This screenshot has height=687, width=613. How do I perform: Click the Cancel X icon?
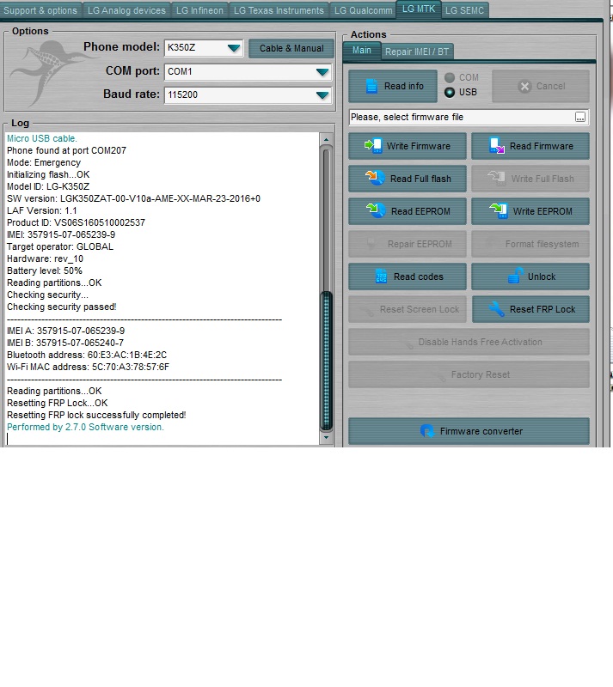click(524, 87)
